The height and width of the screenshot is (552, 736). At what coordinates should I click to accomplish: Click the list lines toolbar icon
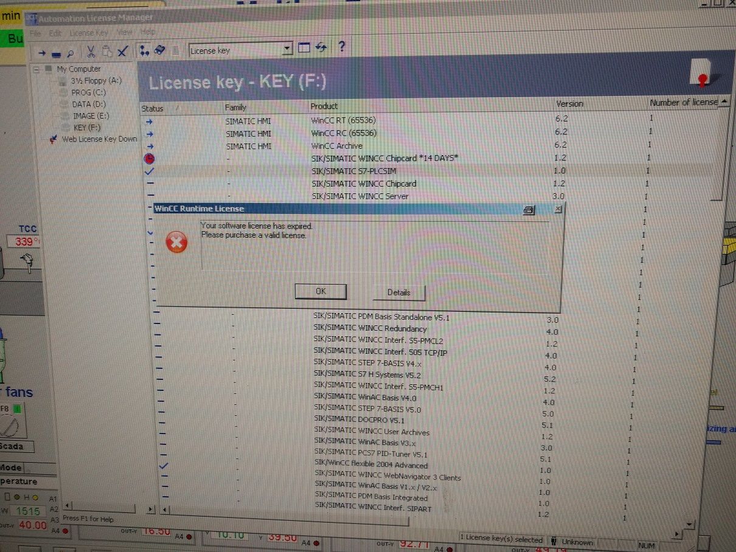pyautogui.click(x=176, y=50)
